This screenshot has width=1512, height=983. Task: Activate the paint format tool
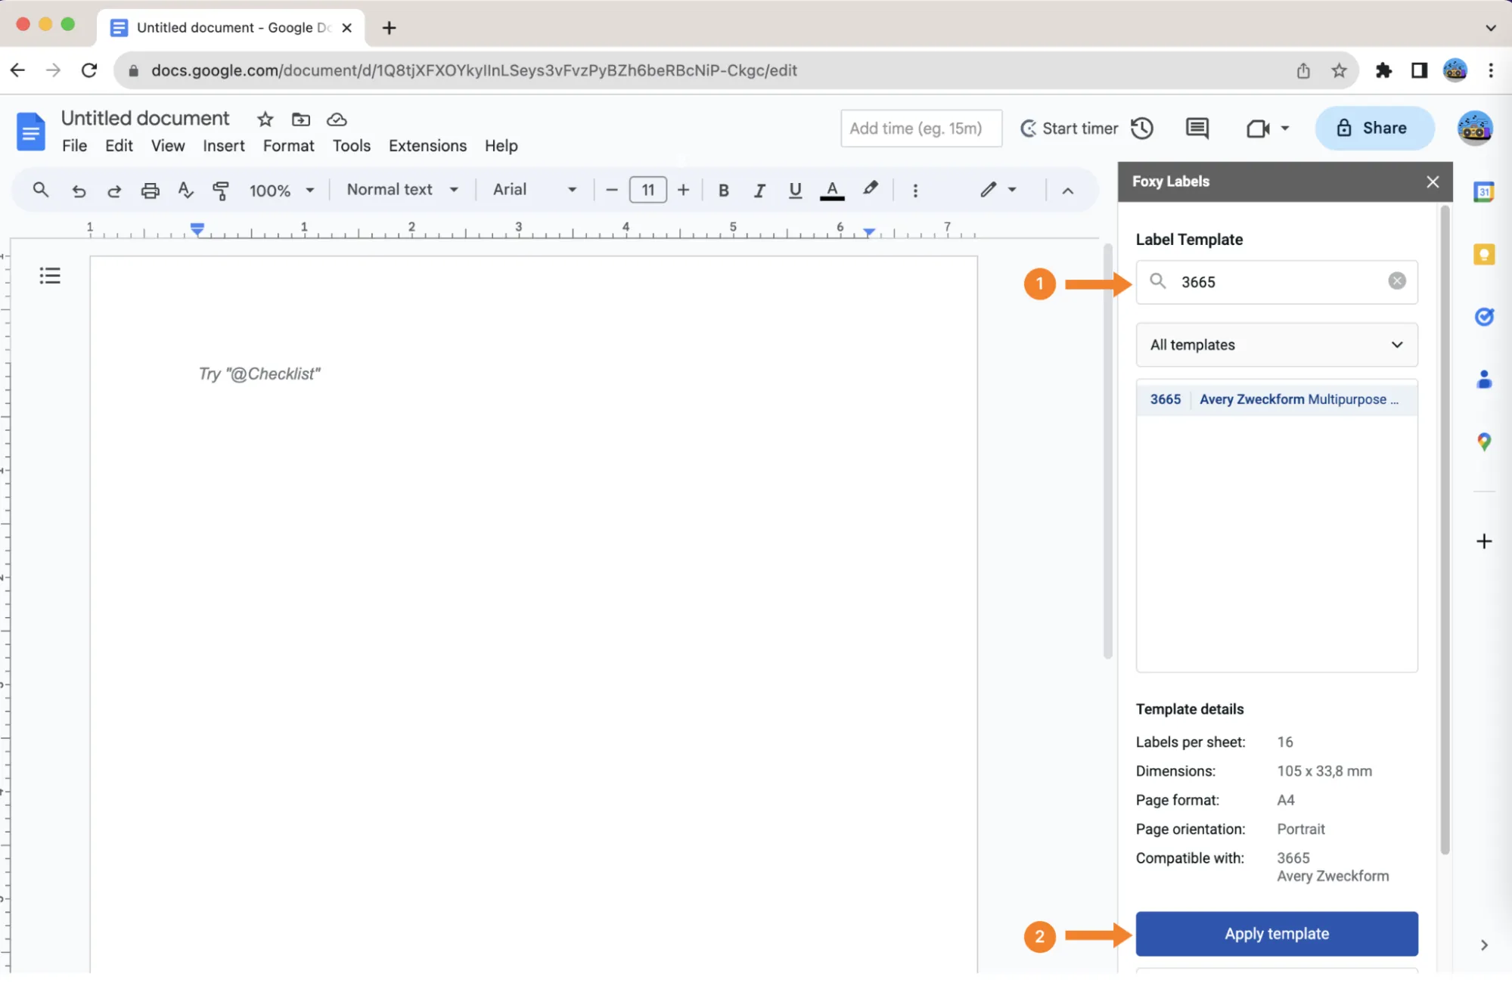pos(221,191)
